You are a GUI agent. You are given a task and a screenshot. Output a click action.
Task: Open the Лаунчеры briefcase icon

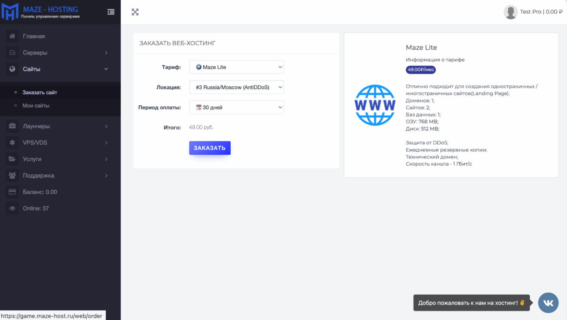click(12, 126)
